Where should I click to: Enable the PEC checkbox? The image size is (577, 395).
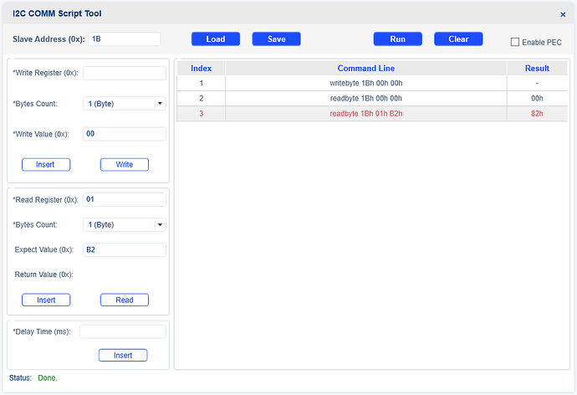click(x=515, y=42)
